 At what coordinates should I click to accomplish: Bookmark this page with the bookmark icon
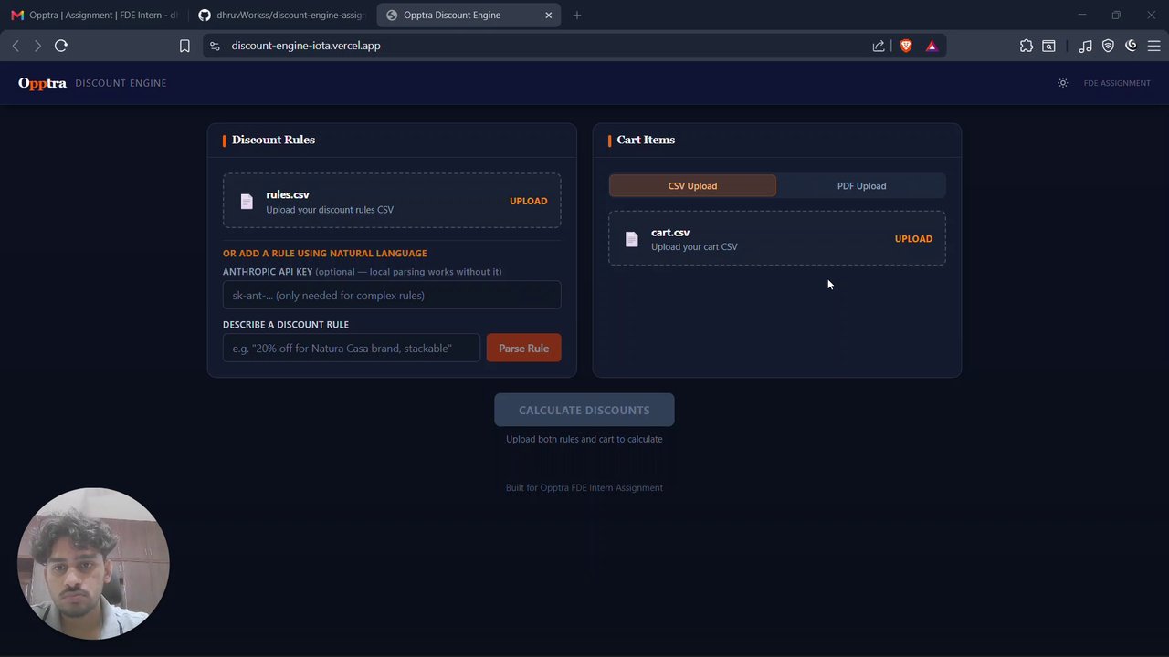(184, 46)
